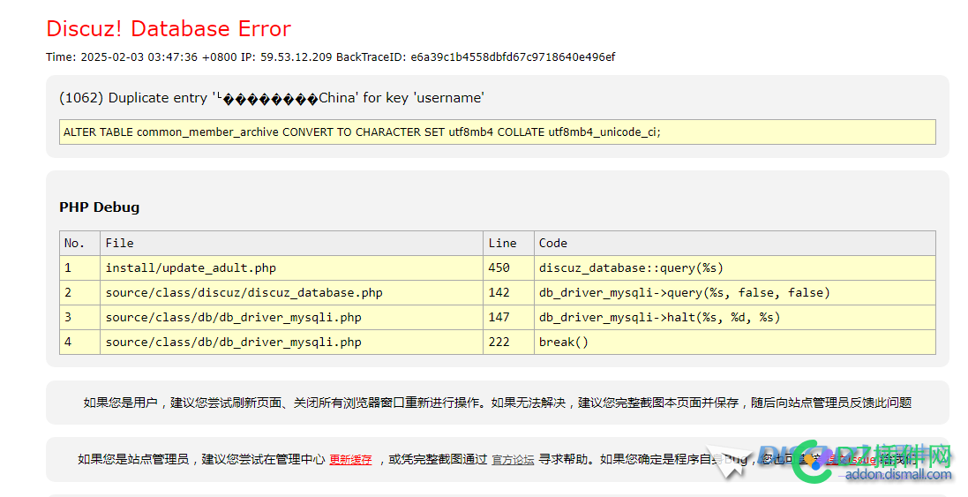The height and width of the screenshot is (497, 968).
Task: Click db_driver_mysqli->halt(%s, %d, %s) cell
Action: click(x=735, y=317)
